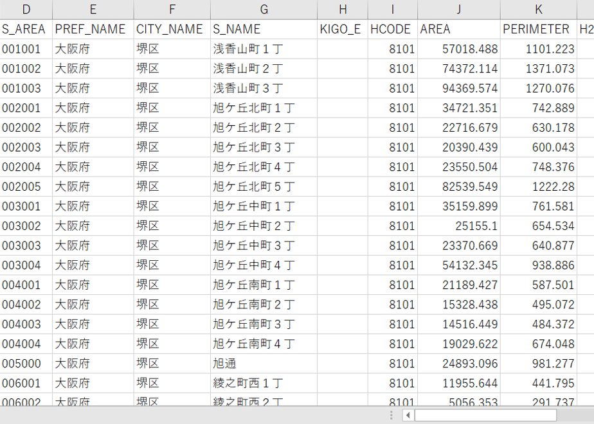Select the S_AREA header cell
The height and width of the screenshot is (424, 594).
tap(26, 29)
